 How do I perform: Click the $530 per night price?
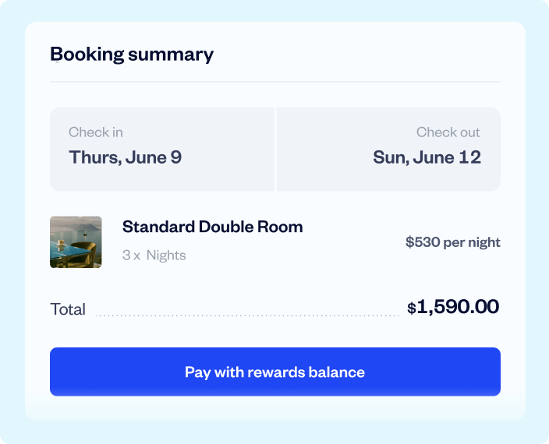(x=452, y=242)
